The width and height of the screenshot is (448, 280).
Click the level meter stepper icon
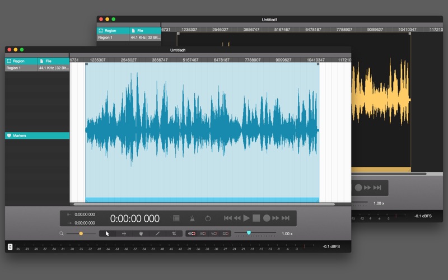(x=10, y=246)
